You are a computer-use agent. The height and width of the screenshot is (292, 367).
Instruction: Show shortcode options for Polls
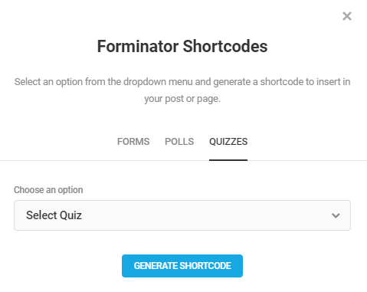179,142
